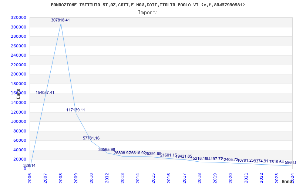
Task: Click the x-axis year 2022
Action: pos(262,178)
